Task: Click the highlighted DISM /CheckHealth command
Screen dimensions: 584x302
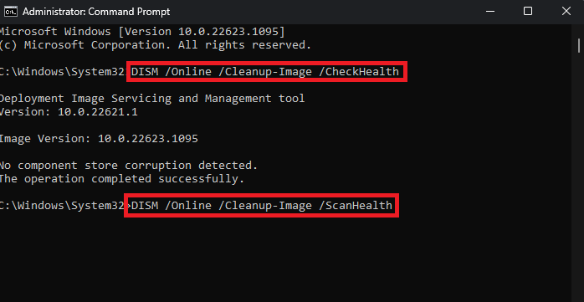Action: tap(265, 71)
